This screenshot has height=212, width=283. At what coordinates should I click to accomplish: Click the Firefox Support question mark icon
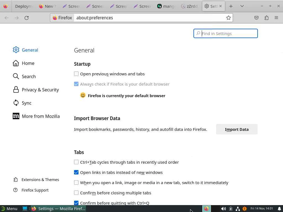15,190
